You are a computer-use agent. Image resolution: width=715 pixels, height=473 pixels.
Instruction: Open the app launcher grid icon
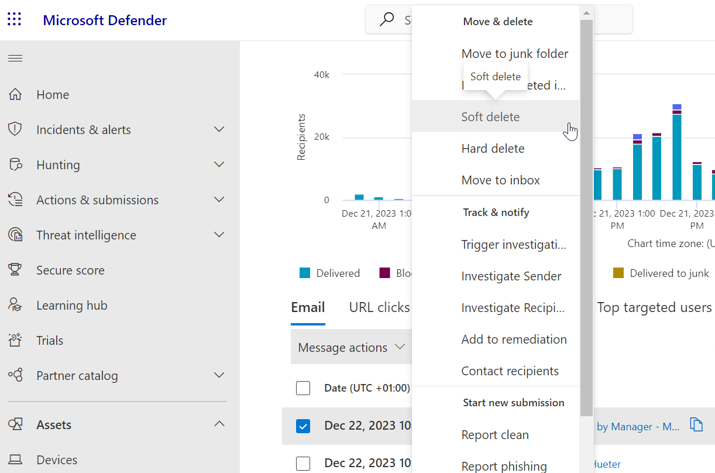(x=15, y=20)
